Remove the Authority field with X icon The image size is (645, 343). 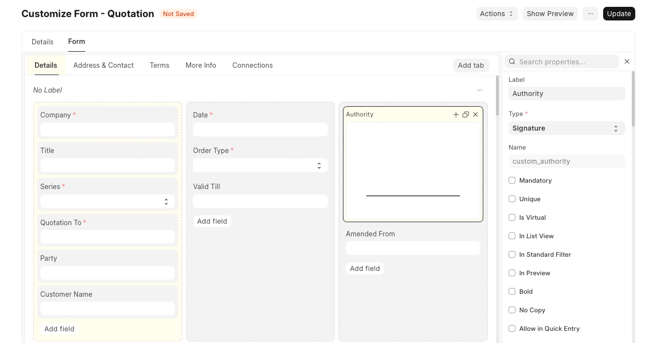475,114
